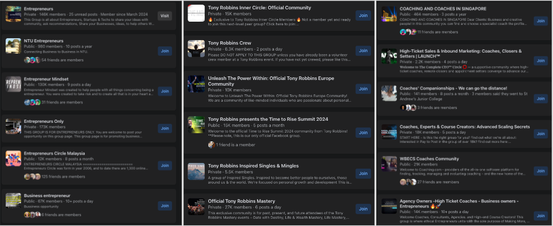View friend avatars beside 125 friends are members
Viewport: 553px width, 226px height.
click(32, 176)
